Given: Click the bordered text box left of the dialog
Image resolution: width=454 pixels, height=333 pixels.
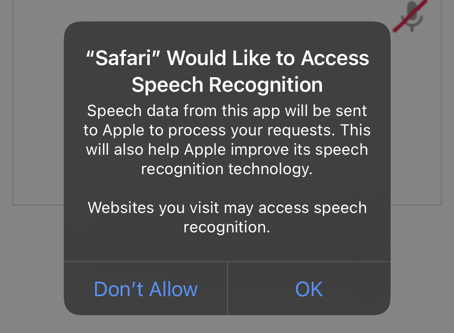Looking at the screenshot, I should (38, 121).
